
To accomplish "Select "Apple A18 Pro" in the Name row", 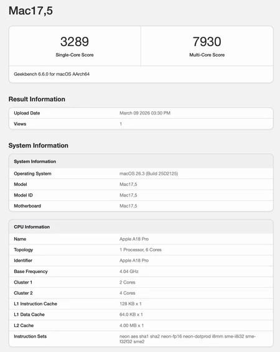I will [x=134, y=239].
